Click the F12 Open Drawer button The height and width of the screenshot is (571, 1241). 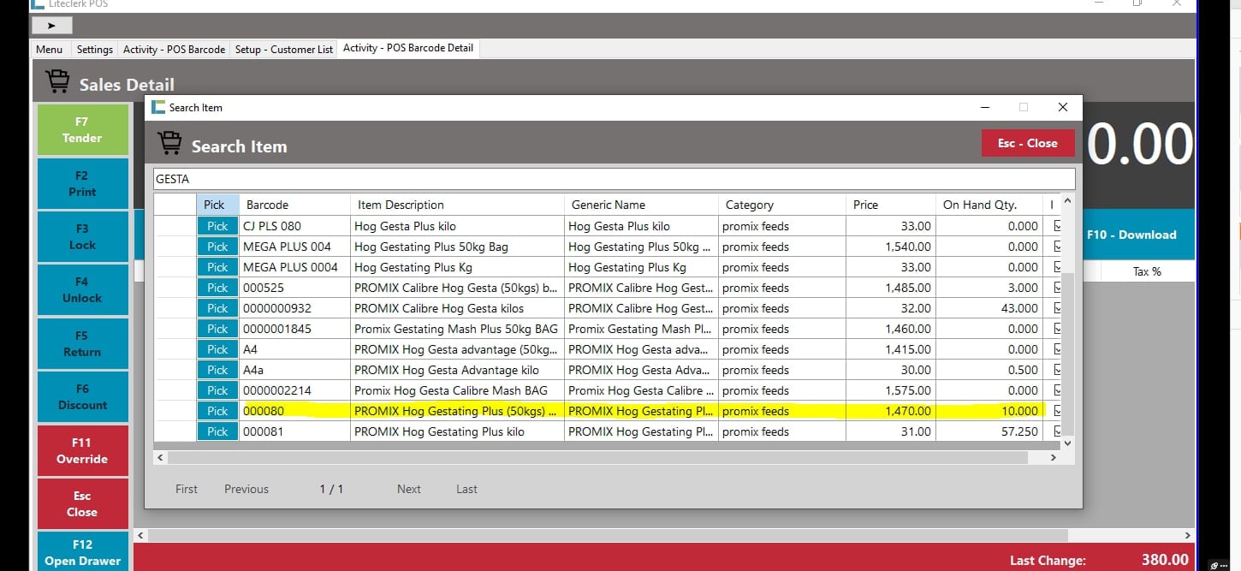[x=82, y=552]
